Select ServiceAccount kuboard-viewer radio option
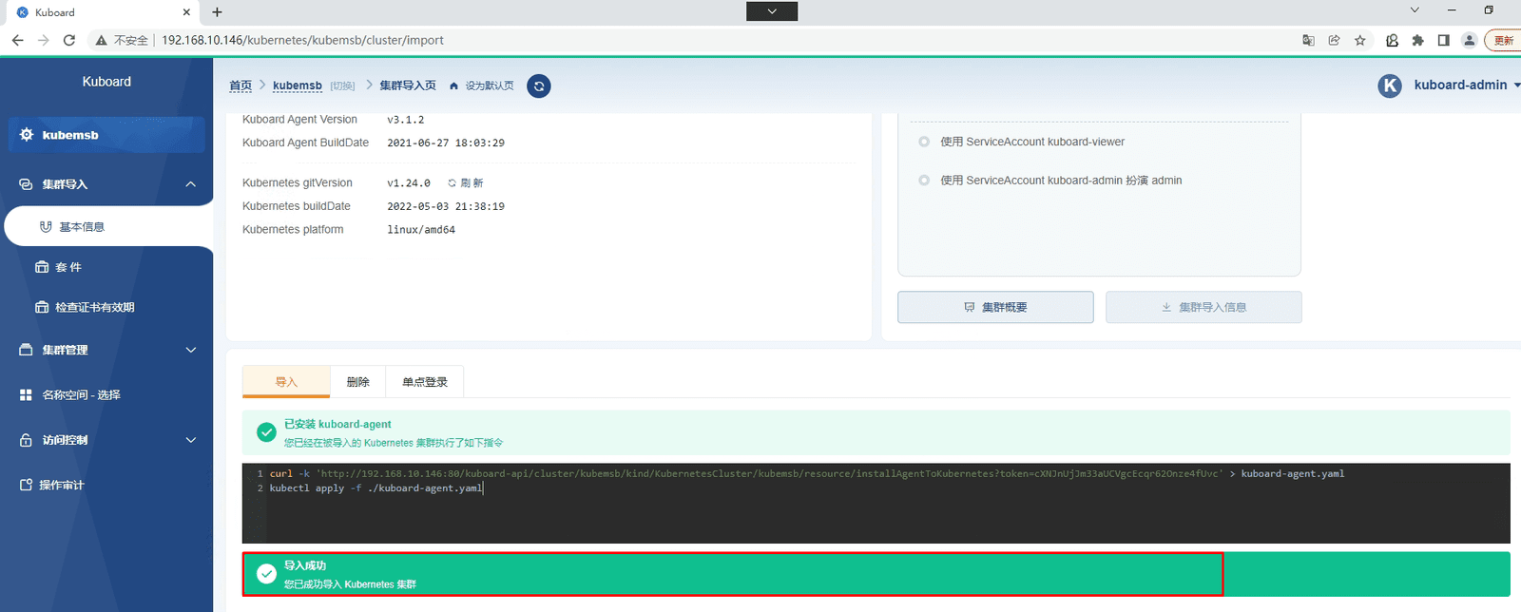 924,142
